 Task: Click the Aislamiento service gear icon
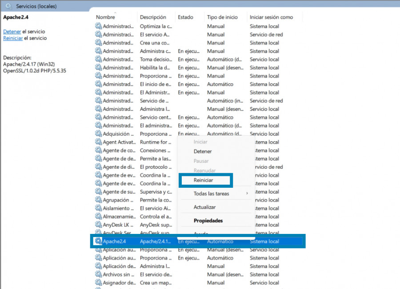99,208
